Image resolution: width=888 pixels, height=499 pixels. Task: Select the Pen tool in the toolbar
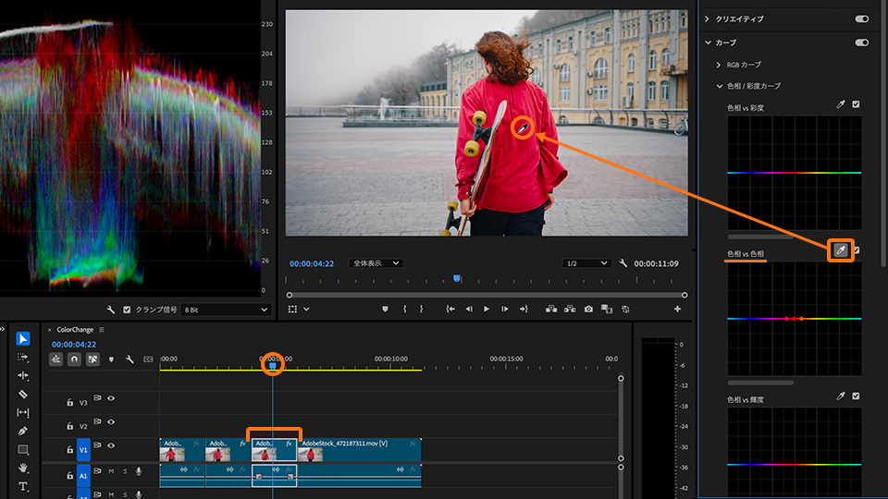(x=23, y=431)
